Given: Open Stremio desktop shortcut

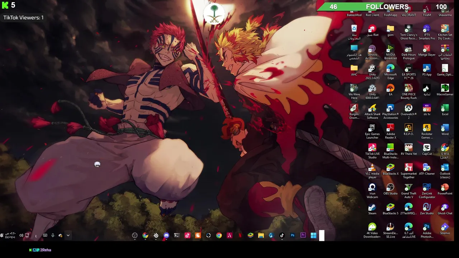Looking at the screenshot, I should [x=445, y=229].
